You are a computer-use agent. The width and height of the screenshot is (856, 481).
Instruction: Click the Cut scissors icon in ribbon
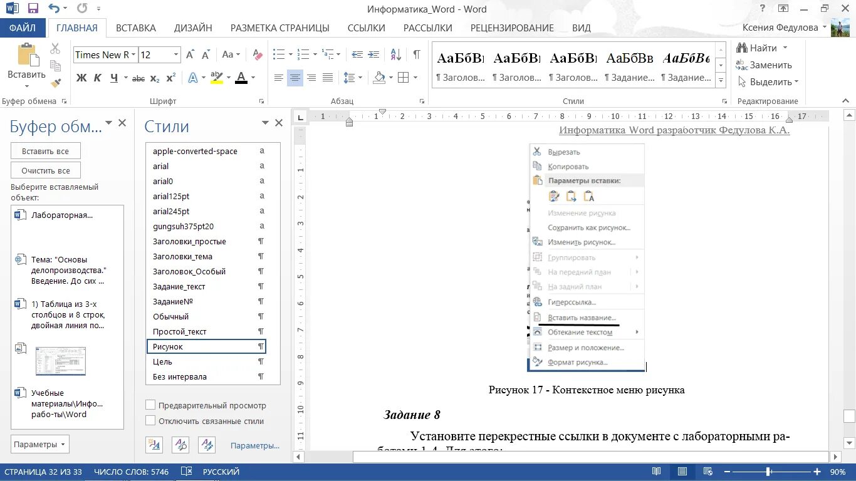[x=55, y=48]
